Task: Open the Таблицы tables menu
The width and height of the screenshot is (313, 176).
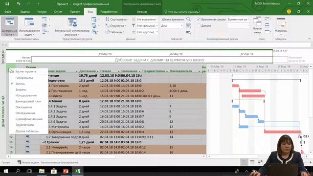Action: (x=115, y=32)
